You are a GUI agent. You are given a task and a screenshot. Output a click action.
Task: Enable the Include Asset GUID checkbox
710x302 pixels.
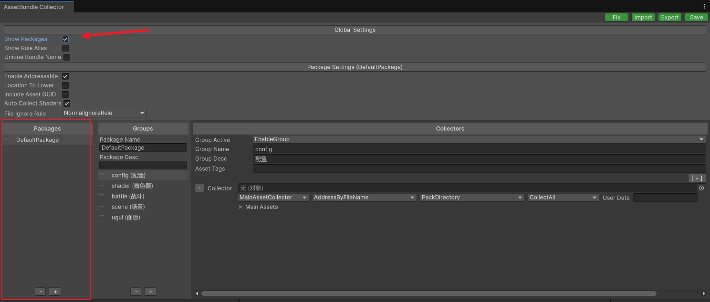pyautogui.click(x=65, y=94)
